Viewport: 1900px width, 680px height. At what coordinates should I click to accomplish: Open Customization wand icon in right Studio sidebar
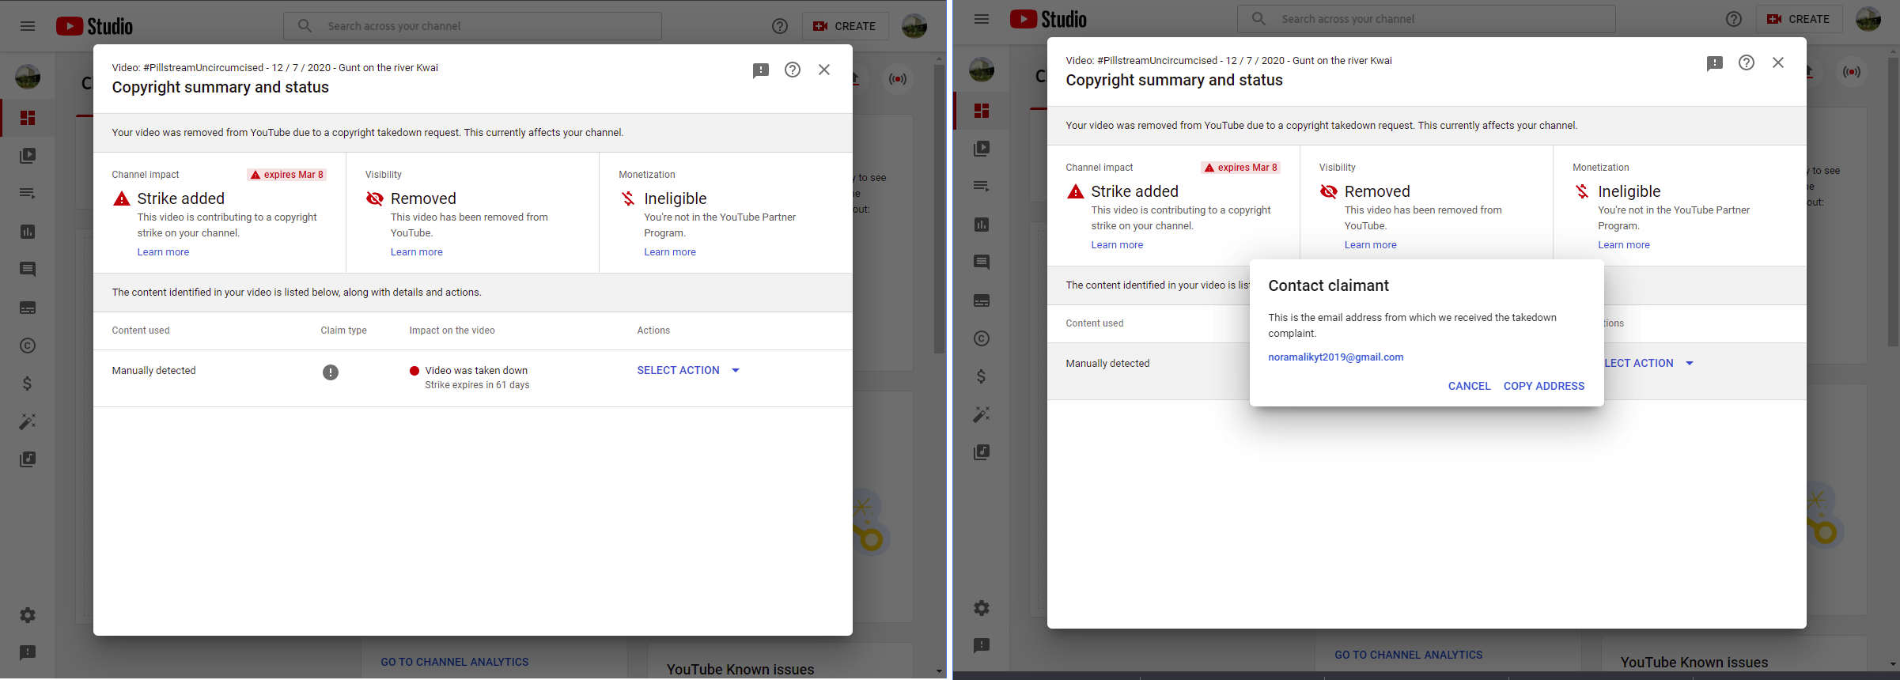tap(982, 414)
